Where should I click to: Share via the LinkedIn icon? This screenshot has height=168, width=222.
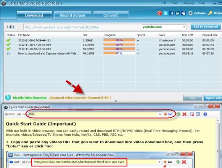tap(177, 13)
